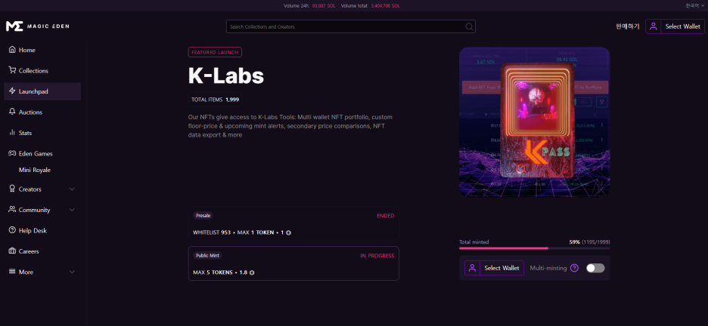Click the Multi-minting help question icon
Image resolution: width=708 pixels, height=326 pixels.
[x=574, y=268]
